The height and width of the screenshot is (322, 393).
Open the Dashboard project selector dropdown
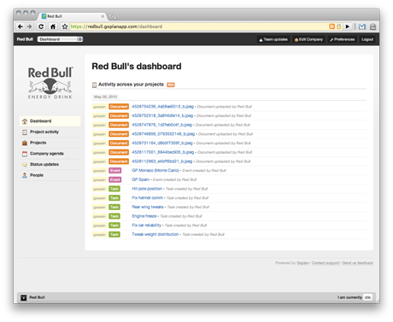tap(60, 39)
